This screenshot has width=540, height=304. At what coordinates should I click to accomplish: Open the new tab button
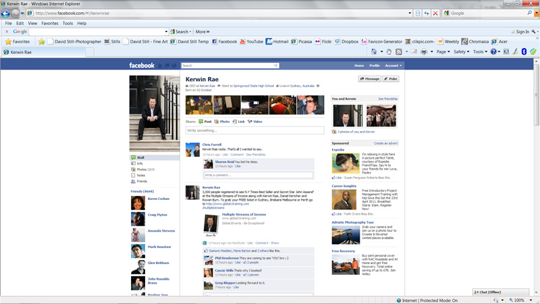coord(90,52)
